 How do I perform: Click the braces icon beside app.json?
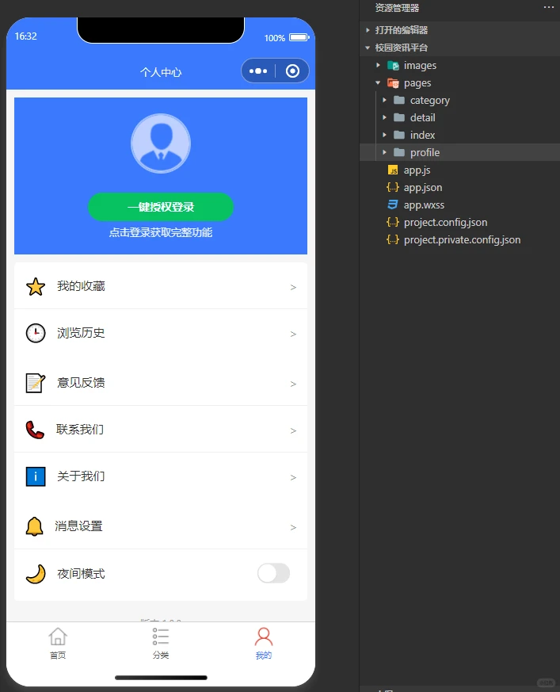click(393, 187)
